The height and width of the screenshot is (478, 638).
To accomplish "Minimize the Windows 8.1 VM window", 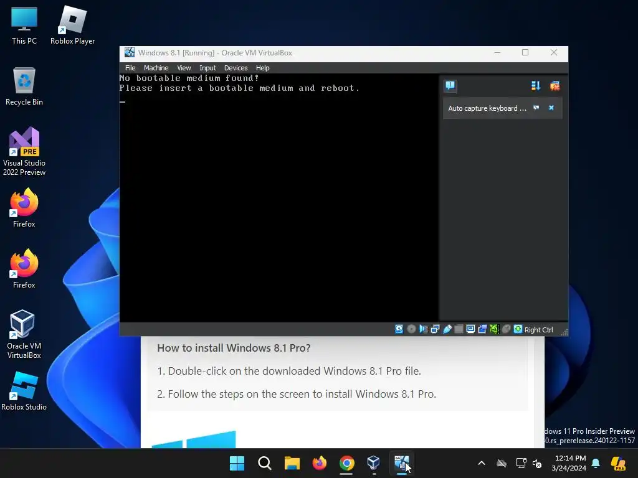I will 497,52.
